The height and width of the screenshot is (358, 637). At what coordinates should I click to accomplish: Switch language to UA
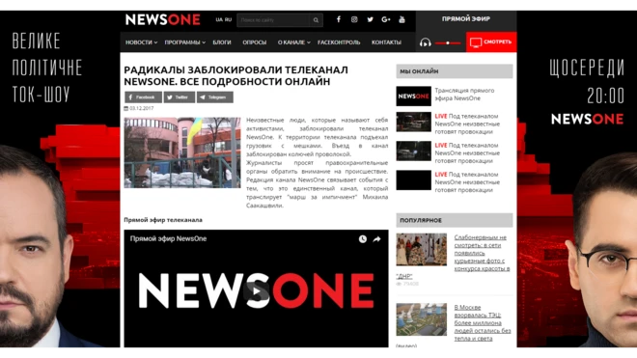click(219, 19)
